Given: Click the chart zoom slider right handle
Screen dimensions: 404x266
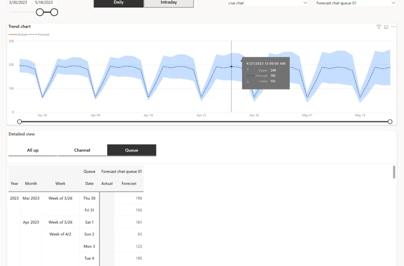Looking at the screenshot, I should tap(390, 122).
